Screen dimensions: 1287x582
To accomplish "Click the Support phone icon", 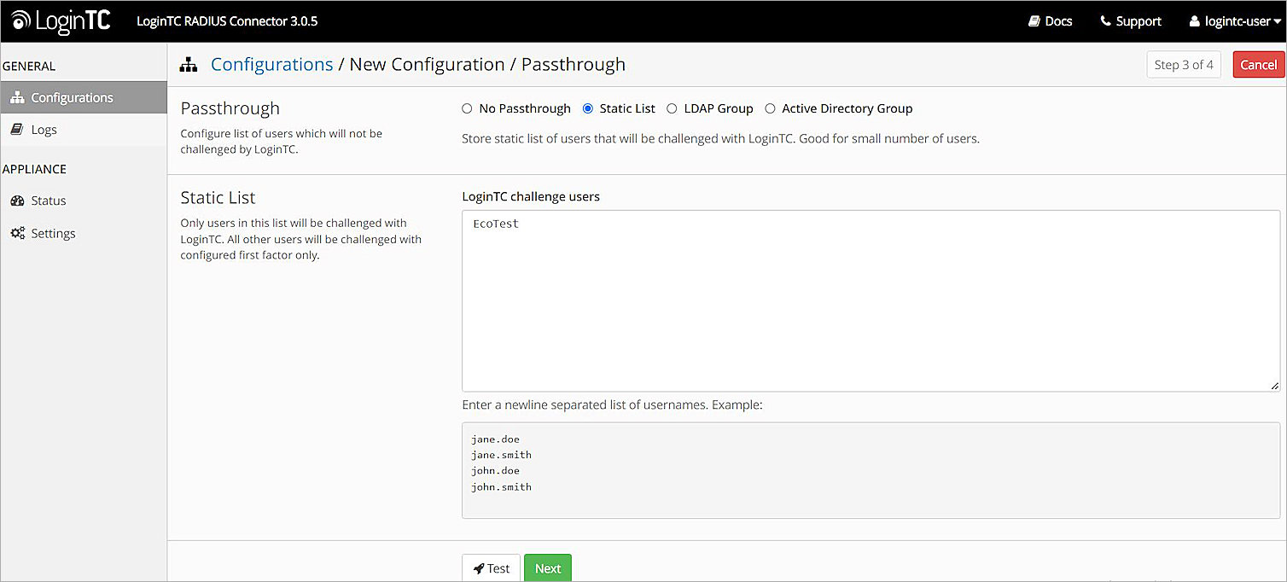I will [1104, 20].
